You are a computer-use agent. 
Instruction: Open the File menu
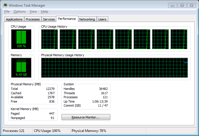[7, 12]
